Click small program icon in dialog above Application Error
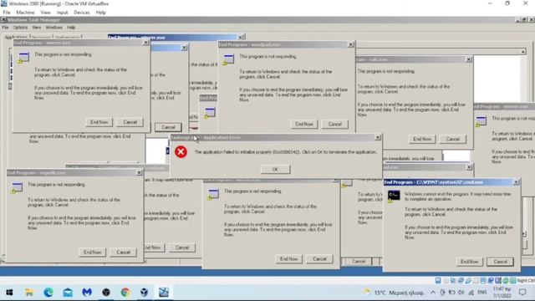 click(x=210, y=113)
